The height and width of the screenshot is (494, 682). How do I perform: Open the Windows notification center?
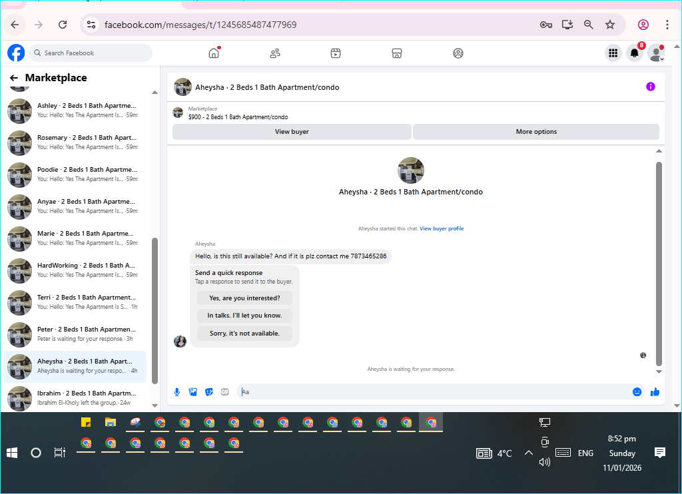[x=660, y=453]
